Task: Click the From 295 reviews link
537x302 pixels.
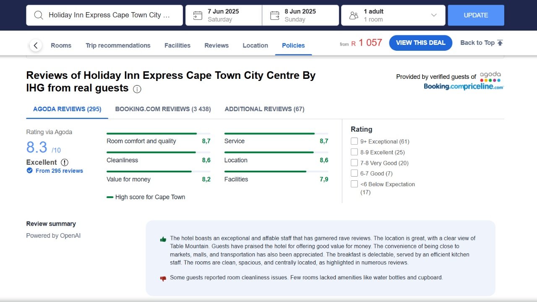Action: coord(59,171)
